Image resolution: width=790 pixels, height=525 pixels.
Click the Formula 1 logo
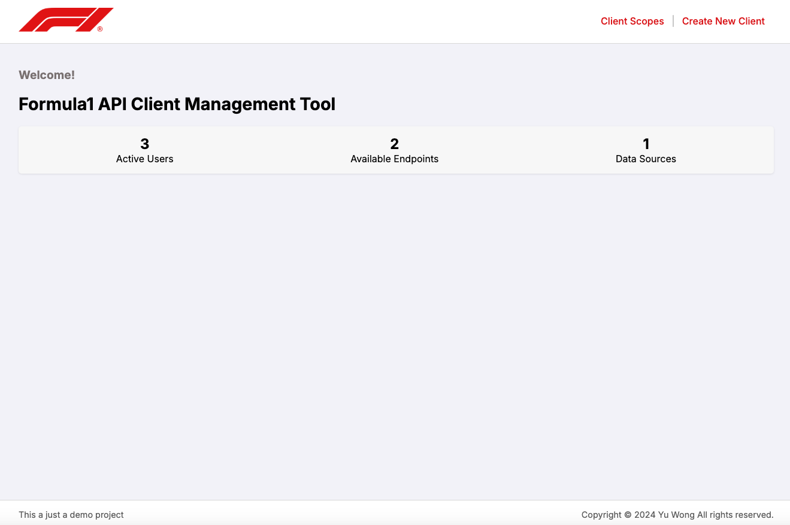click(66, 20)
